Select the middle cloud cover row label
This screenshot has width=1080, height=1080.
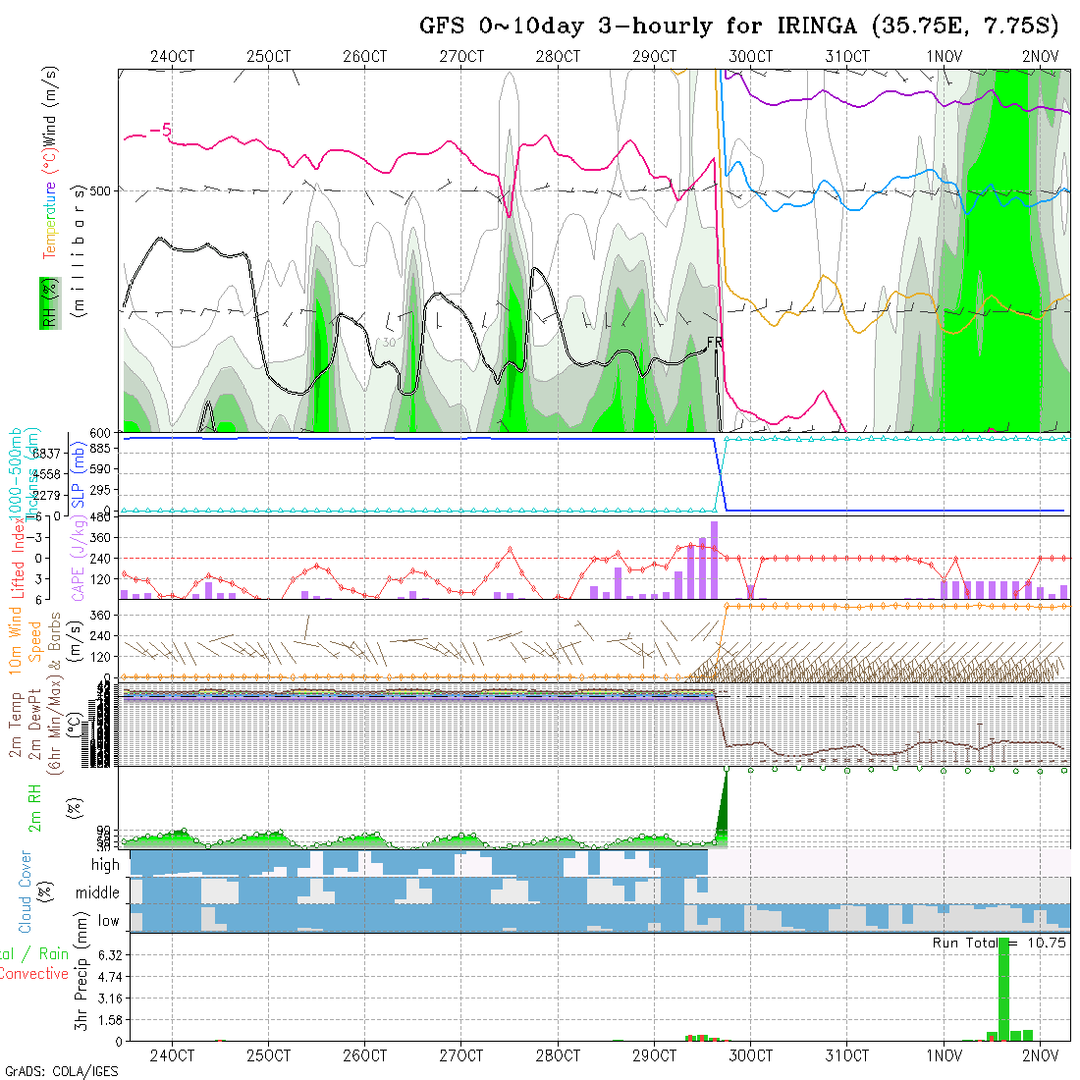[98, 893]
